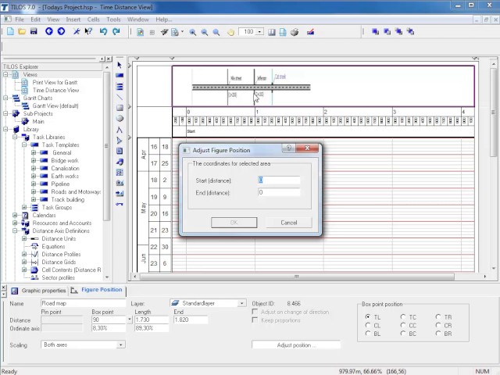Screen dimensions: 500x375
Task: Switch to the Graphic properties tab
Action: click(42, 290)
